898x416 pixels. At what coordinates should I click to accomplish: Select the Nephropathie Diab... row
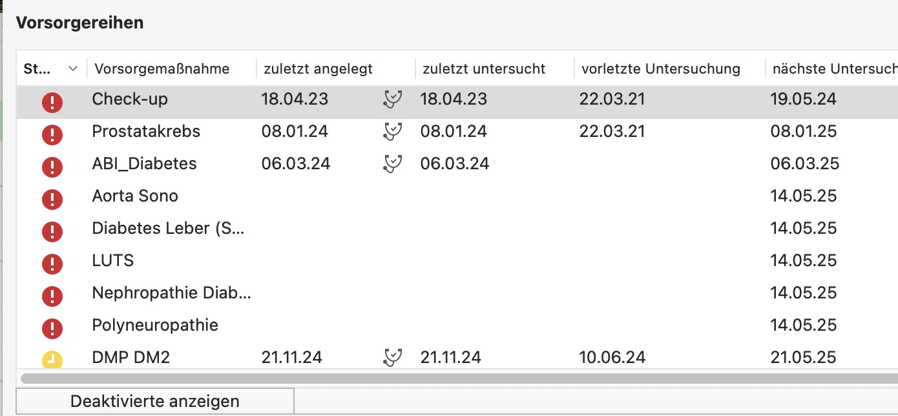point(457,293)
